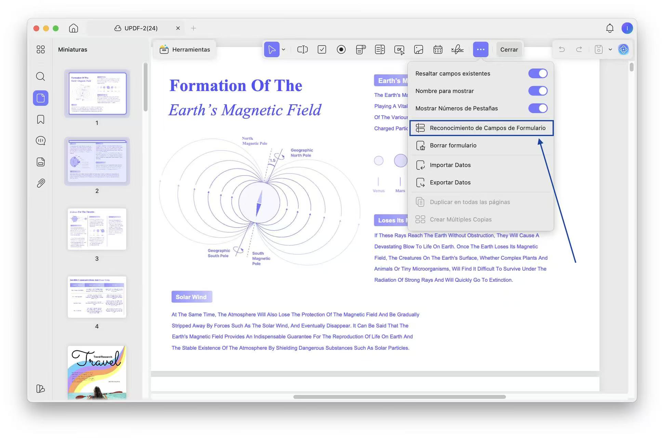This screenshot has width=664, height=438.
Task: Choose Importar Datos from menu
Action: pyautogui.click(x=450, y=165)
